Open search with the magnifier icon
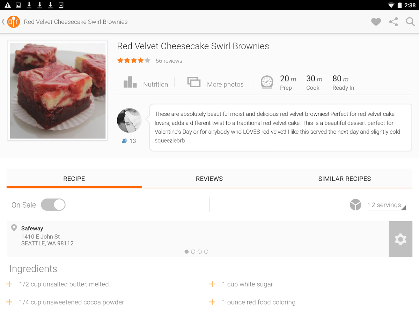Viewport: 419px width, 314px height. coord(410,22)
